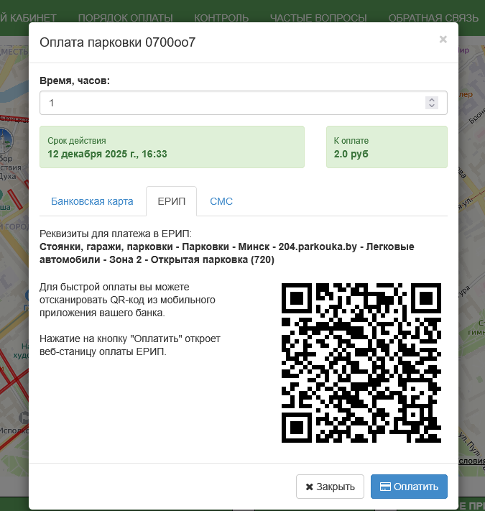Open the СМС payment tab
The width and height of the screenshot is (485, 511).
tap(221, 201)
